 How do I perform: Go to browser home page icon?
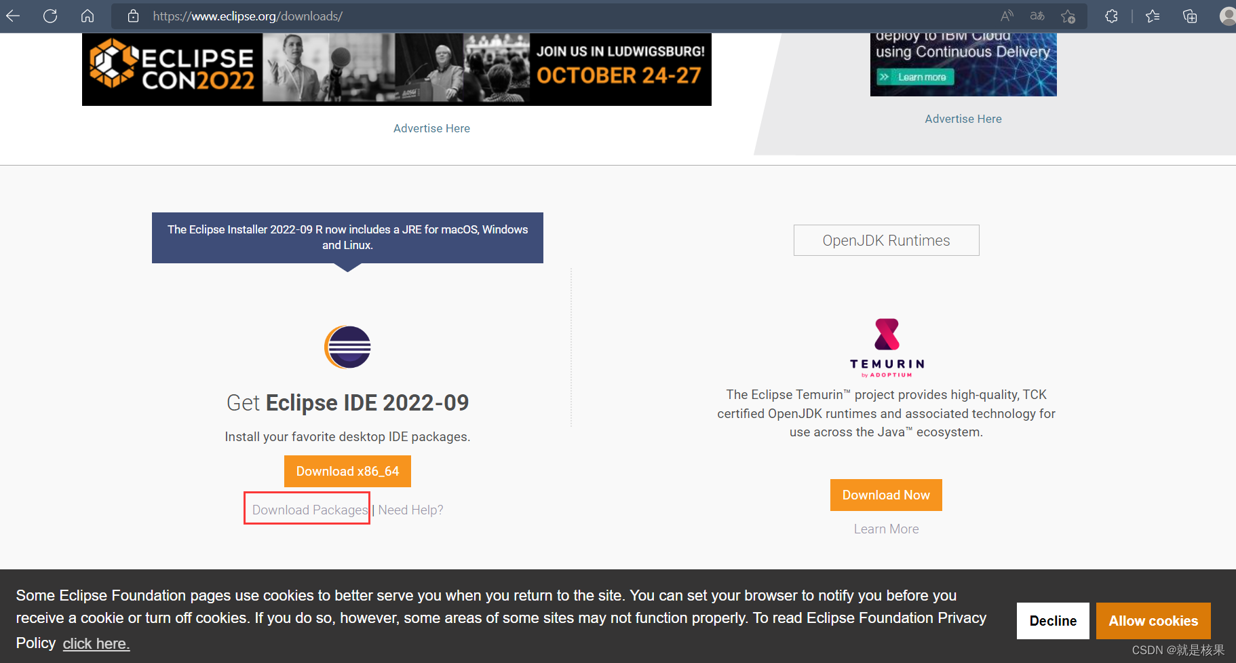88,16
